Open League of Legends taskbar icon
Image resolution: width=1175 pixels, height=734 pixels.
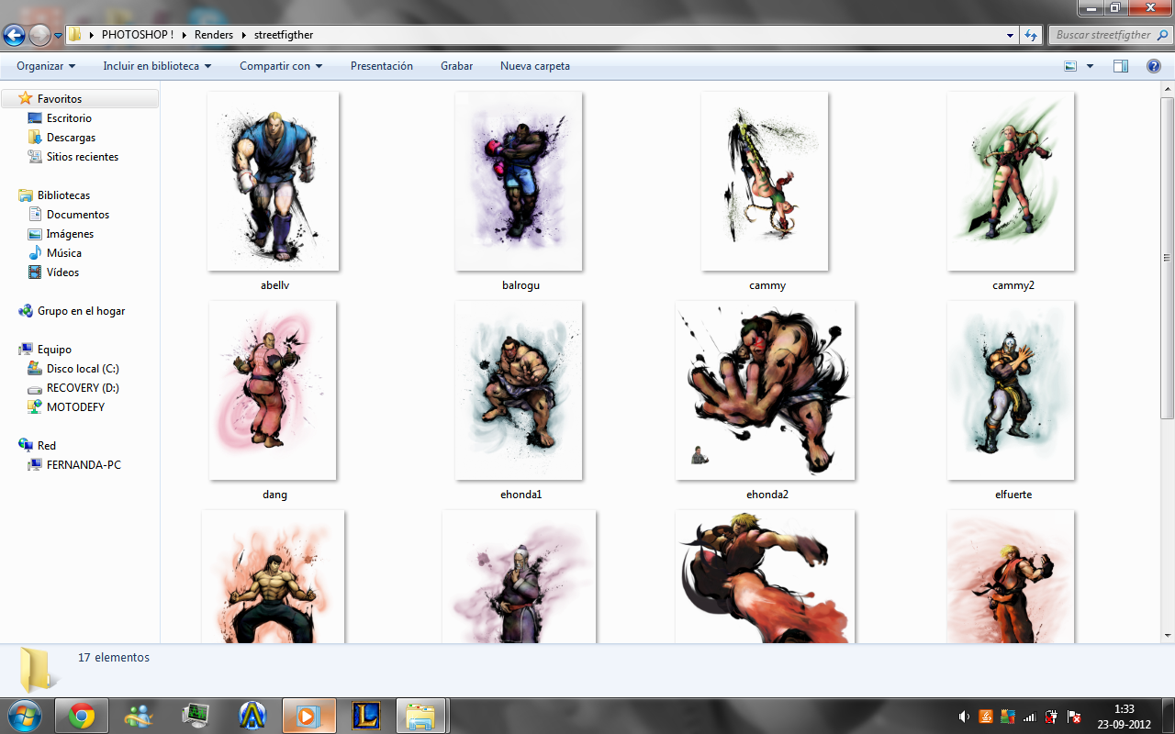tap(365, 716)
